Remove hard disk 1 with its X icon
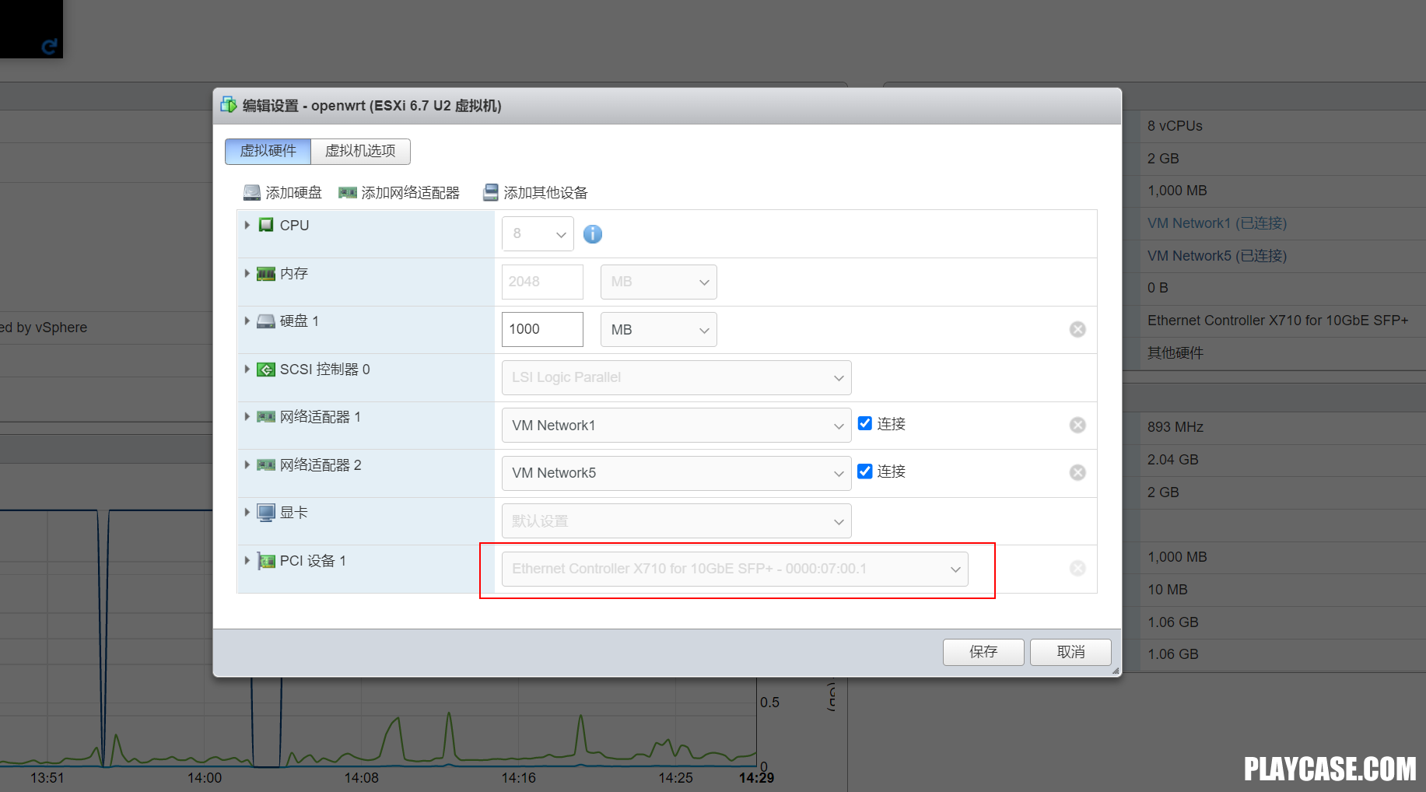Screen dimensions: 1426x792 tap(1077, 329)
